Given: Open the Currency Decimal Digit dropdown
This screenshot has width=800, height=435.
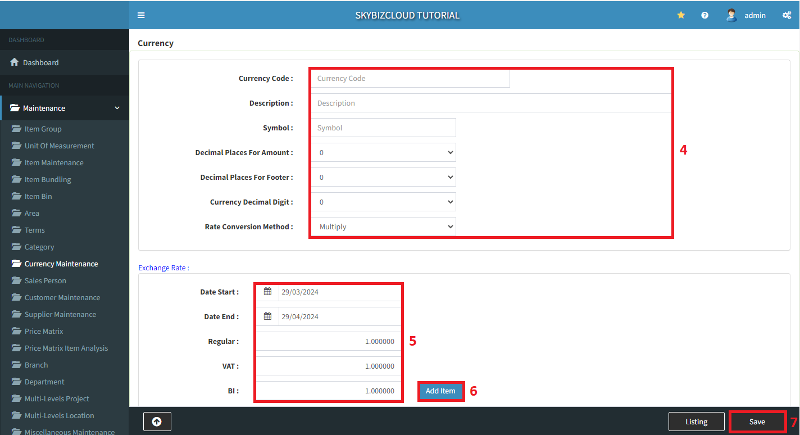Looking at the screenshot, I should (x=384, y=202).
